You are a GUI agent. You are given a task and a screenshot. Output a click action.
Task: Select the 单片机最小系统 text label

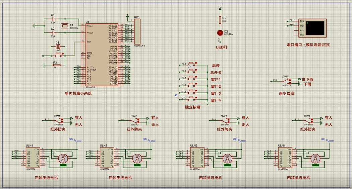point(78,93)
